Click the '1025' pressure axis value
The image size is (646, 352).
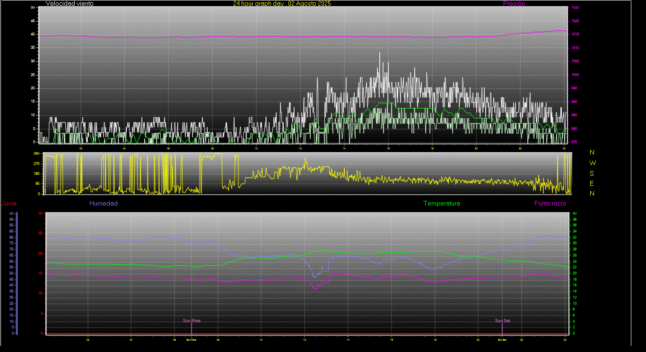(575, 8)
